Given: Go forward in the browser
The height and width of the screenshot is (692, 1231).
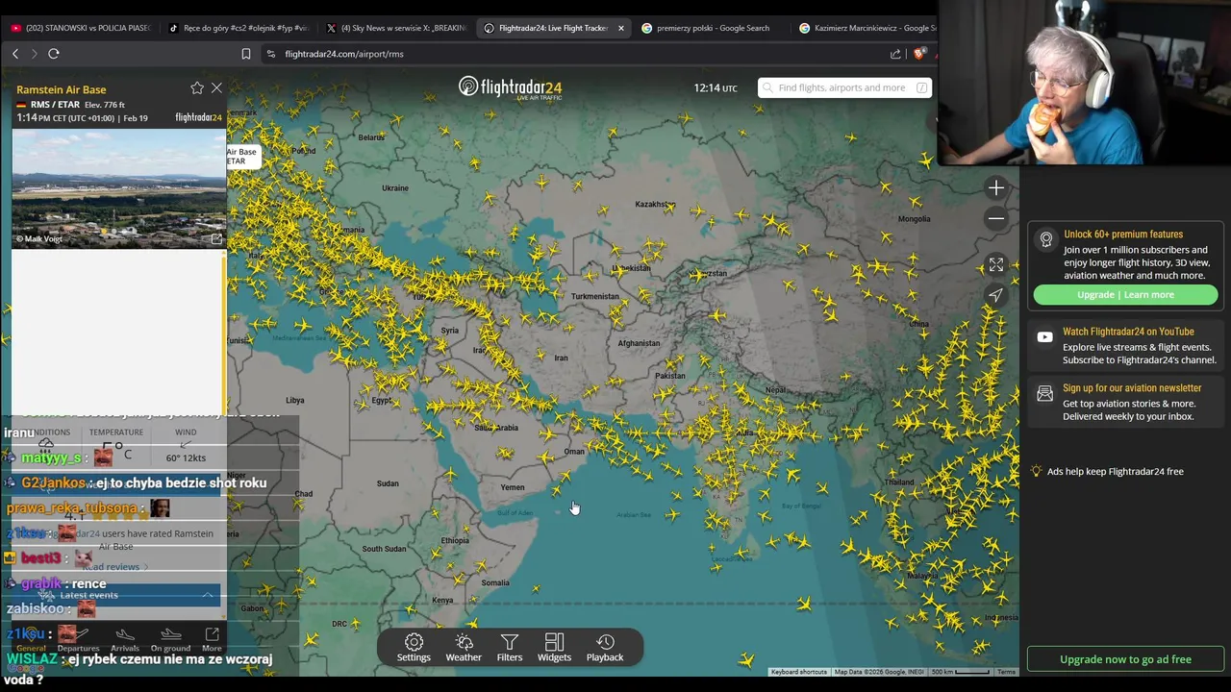Looking at the screenshot, I should (x=34, y=54).
